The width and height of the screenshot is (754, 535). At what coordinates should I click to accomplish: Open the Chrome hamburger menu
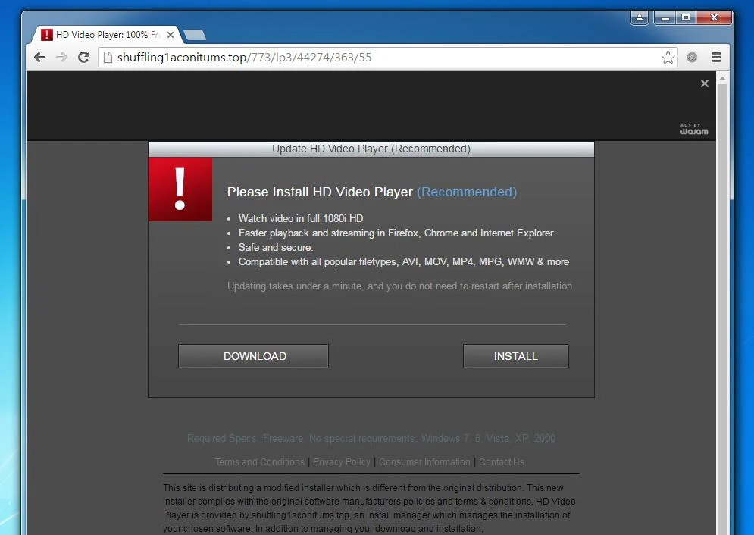(x=716, y=57)
